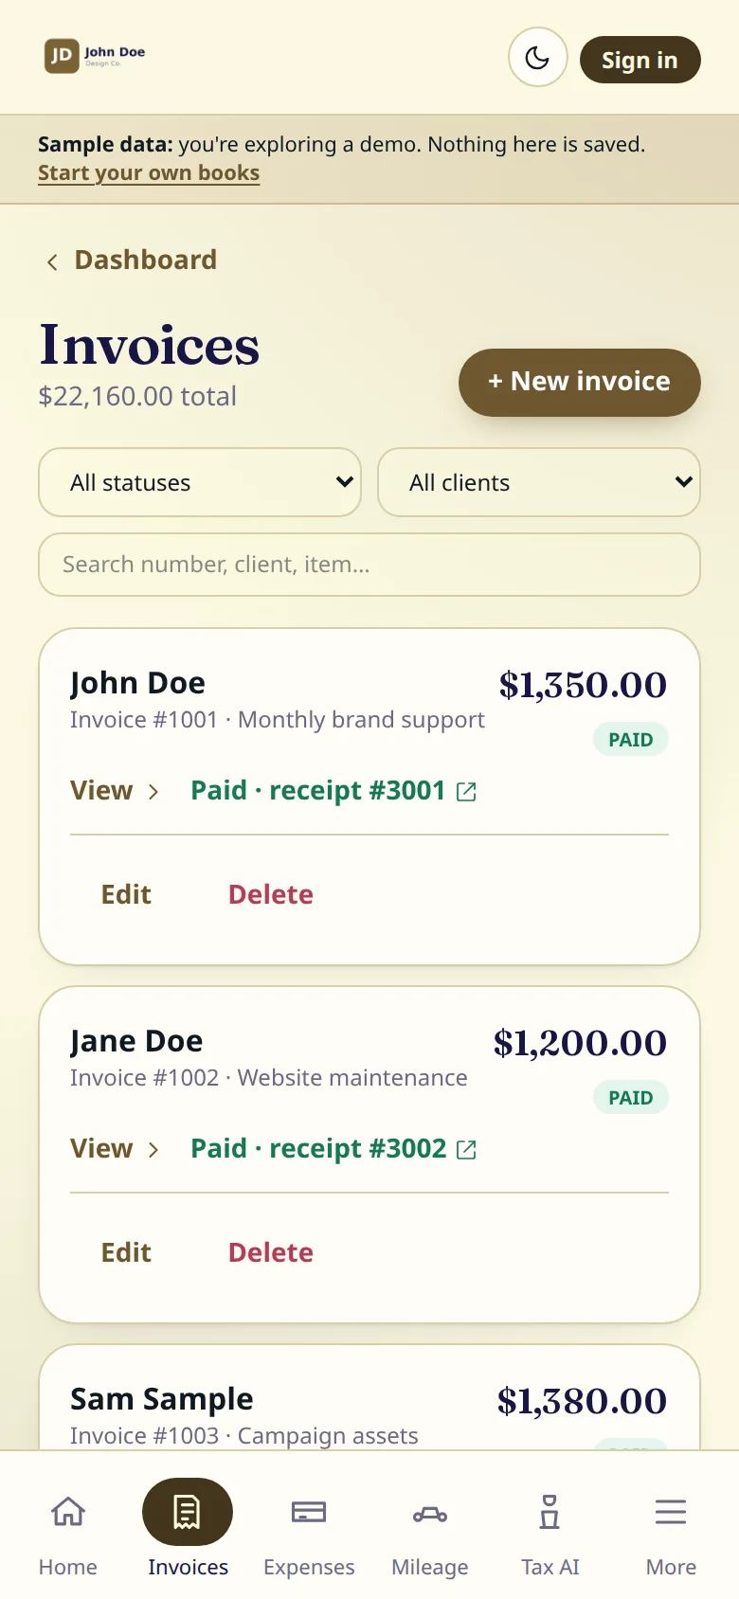
Task: Edit John Doe's invoice #1001
Action: click(x=126, y=894)
